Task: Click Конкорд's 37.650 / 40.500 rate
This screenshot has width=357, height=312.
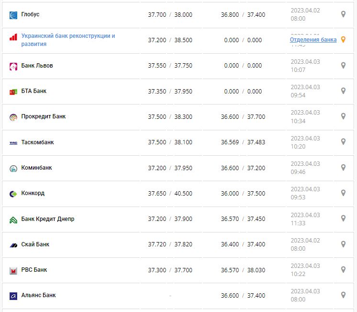Action: pyautogui.click(x=170, y=193)
